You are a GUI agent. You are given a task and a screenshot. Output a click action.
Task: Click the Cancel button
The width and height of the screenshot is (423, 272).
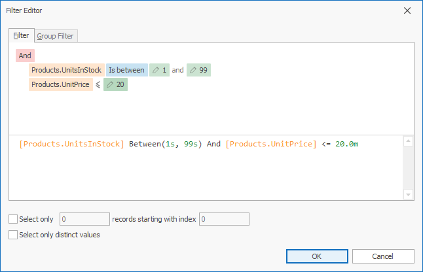383,256
